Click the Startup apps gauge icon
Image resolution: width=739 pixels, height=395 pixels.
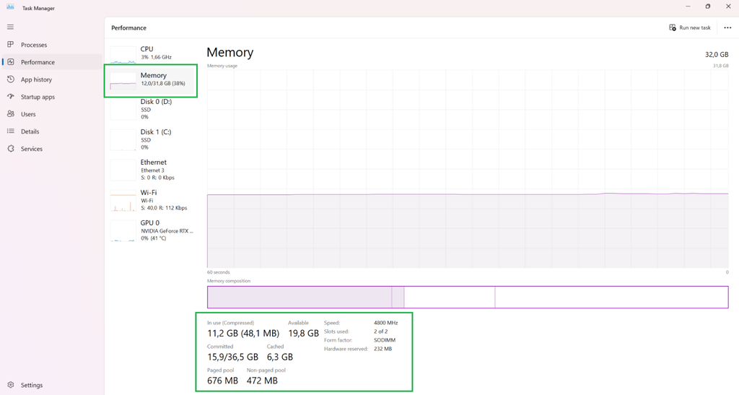pyautogui.click(x=10, y=96)
